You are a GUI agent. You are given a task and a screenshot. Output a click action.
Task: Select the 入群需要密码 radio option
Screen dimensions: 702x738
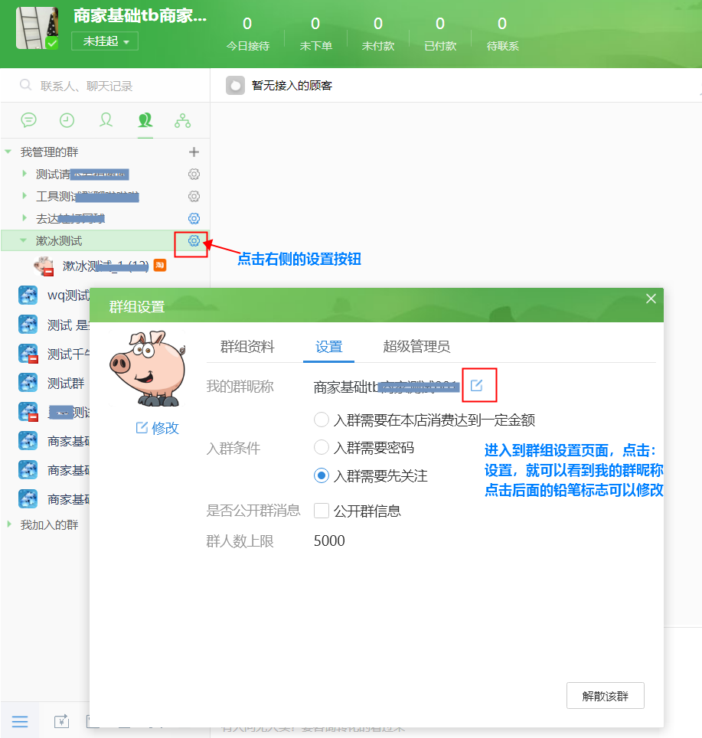click(322, 448)
